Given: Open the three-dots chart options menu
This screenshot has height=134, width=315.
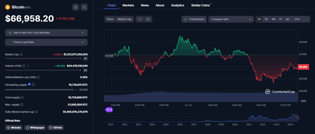Looking at the screenshot, I should click(306, 19).
